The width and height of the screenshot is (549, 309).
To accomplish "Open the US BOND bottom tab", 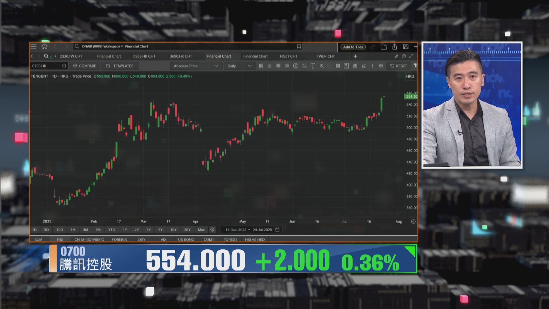I will [186, 239].
